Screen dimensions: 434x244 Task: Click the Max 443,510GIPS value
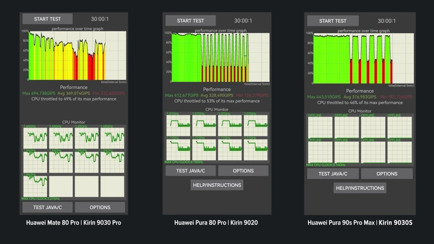coord(324,97)
